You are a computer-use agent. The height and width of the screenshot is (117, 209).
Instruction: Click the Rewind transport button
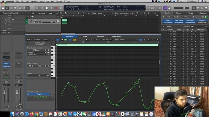point(37,8)
